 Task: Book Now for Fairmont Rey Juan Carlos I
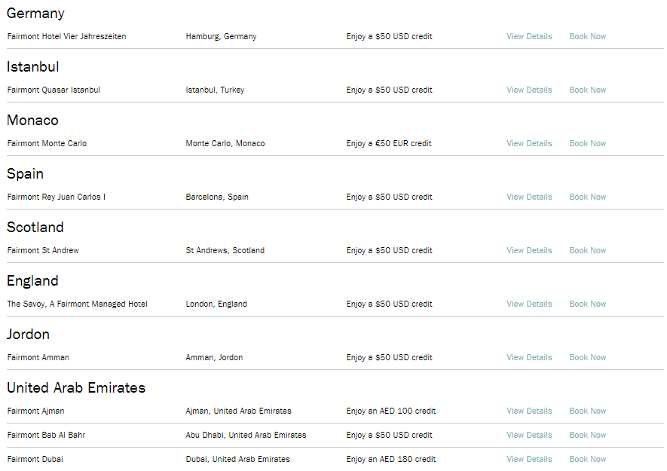[587, 197]
